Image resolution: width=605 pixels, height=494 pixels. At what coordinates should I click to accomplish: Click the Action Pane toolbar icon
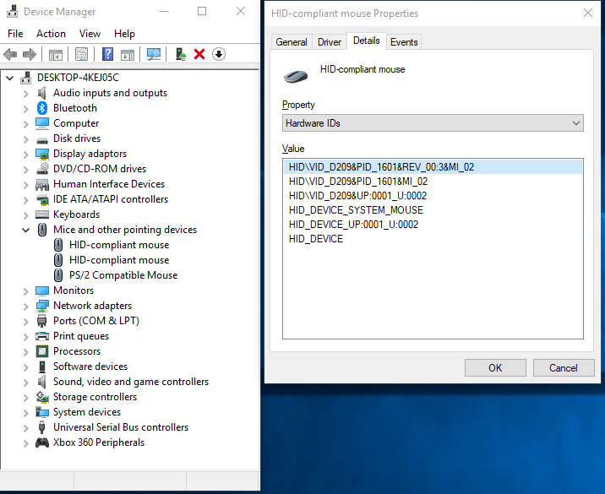coord(128,54)
